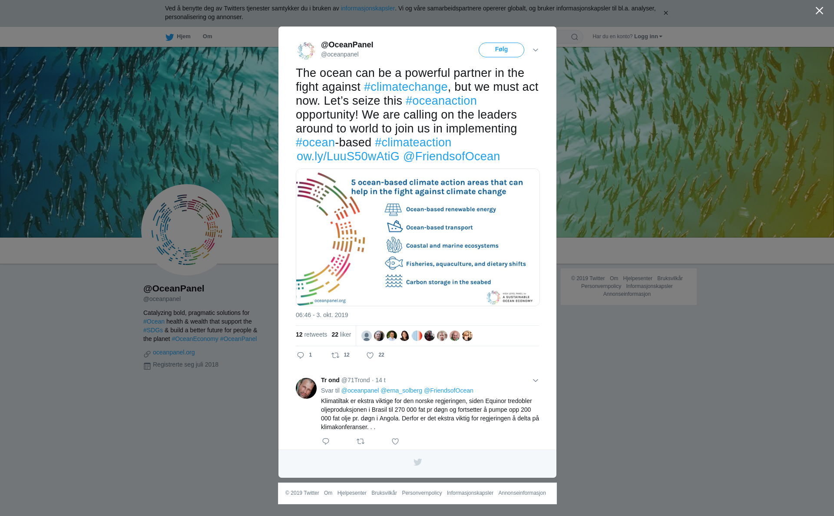The width and height of the screenshot is (834, 516).
Task: Follow the ow.ly/LuuS50wAtiG link
Action: pos(348,156)
